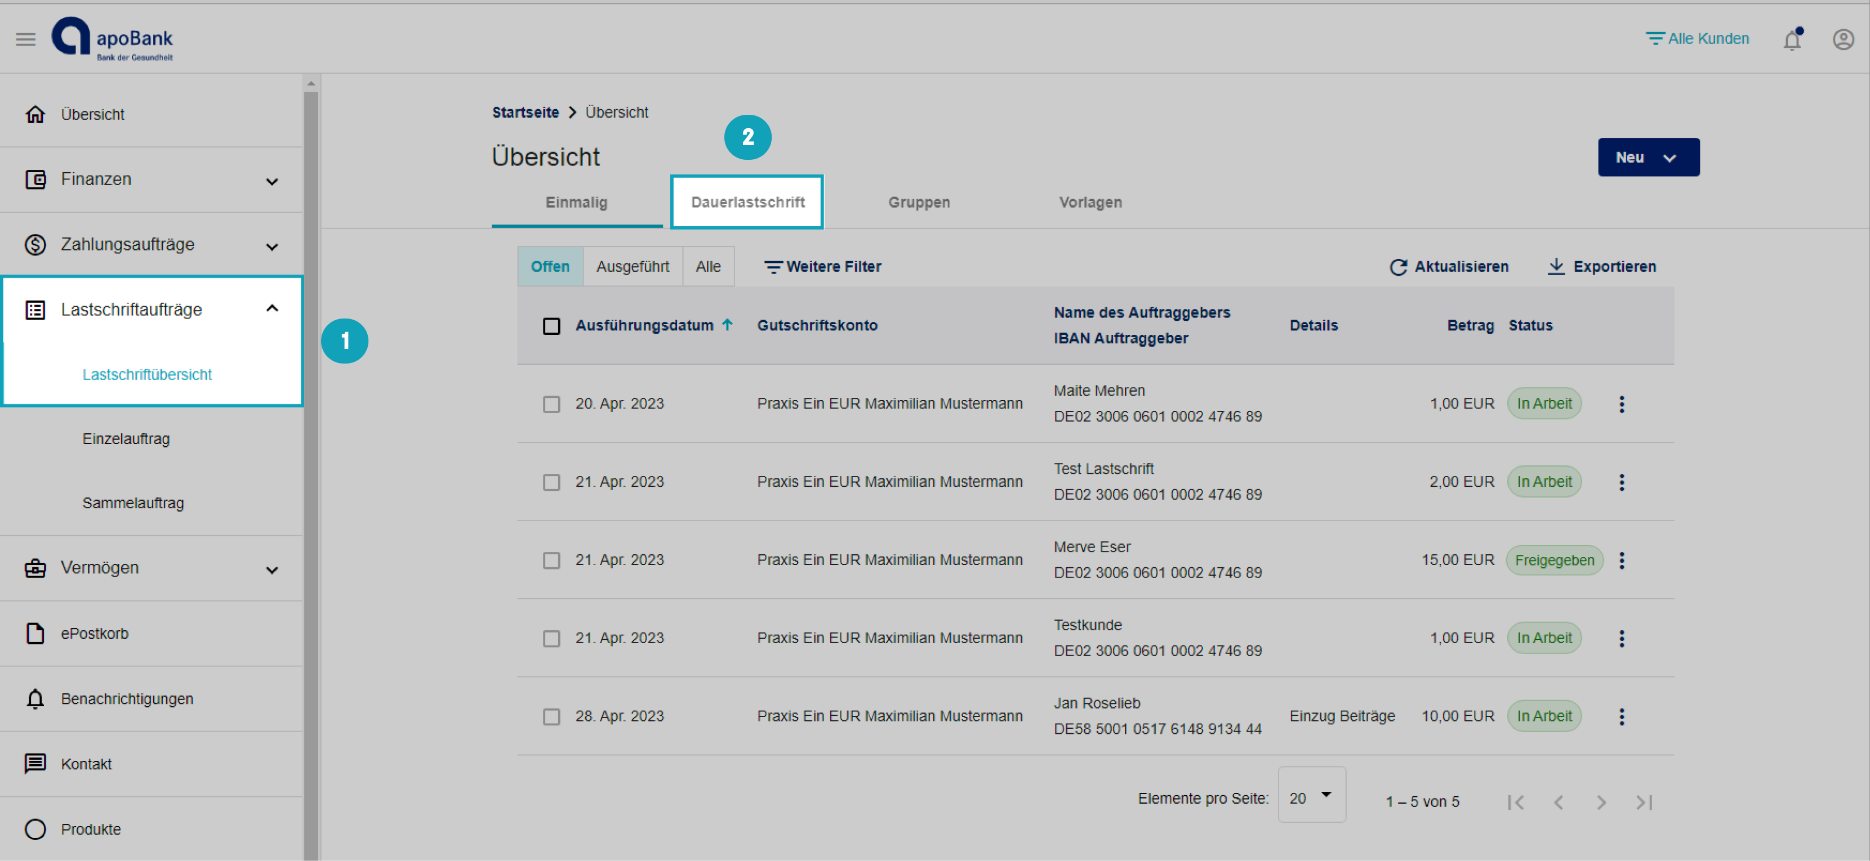Switch to the Einmalig tab
This screenshot has width=1870, height=861.
576,203
